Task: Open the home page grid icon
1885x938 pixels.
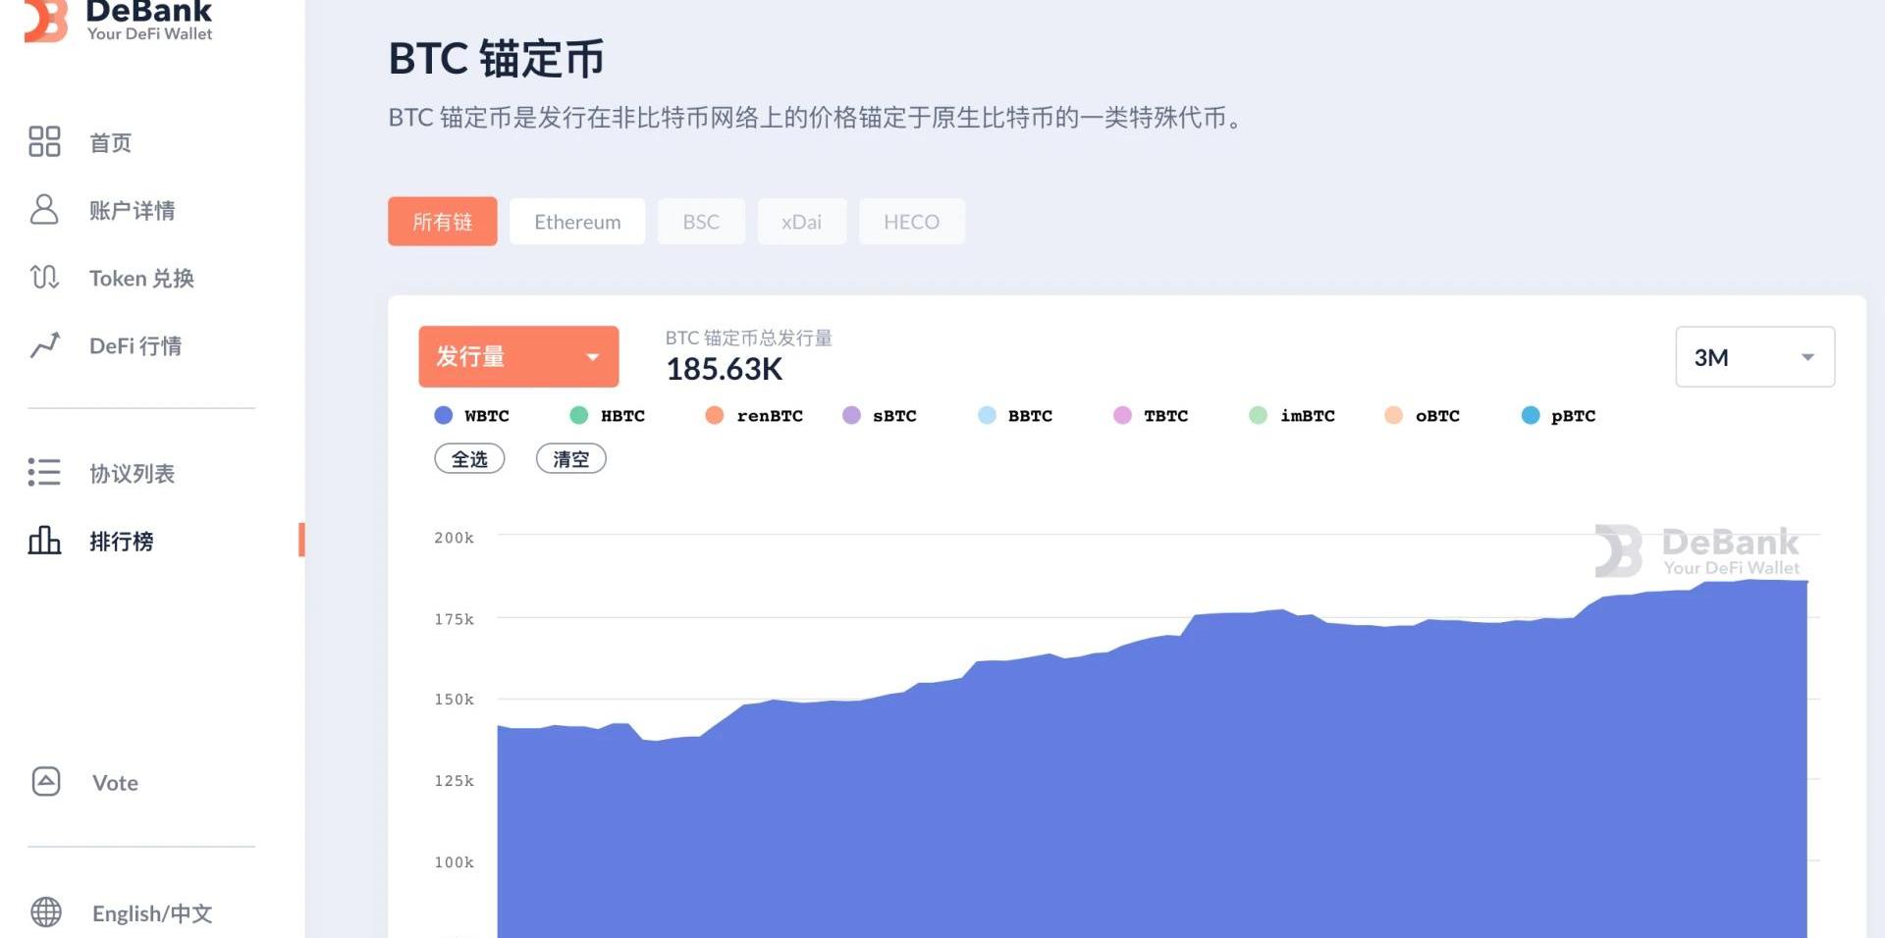Action: pos(44,141)
